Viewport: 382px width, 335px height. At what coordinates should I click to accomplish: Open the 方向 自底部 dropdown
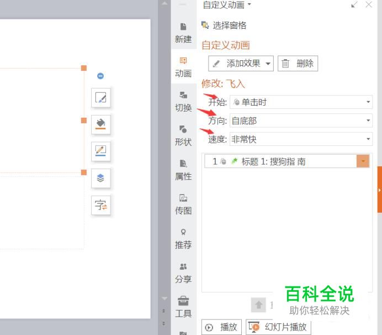[301, 121]
